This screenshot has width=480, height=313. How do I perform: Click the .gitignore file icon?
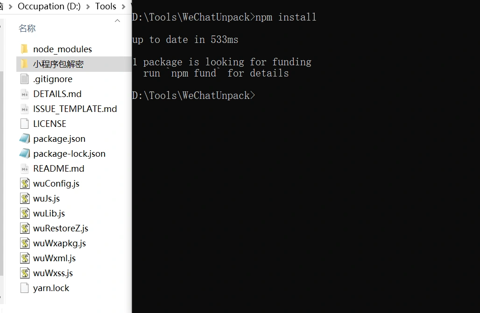25,79
